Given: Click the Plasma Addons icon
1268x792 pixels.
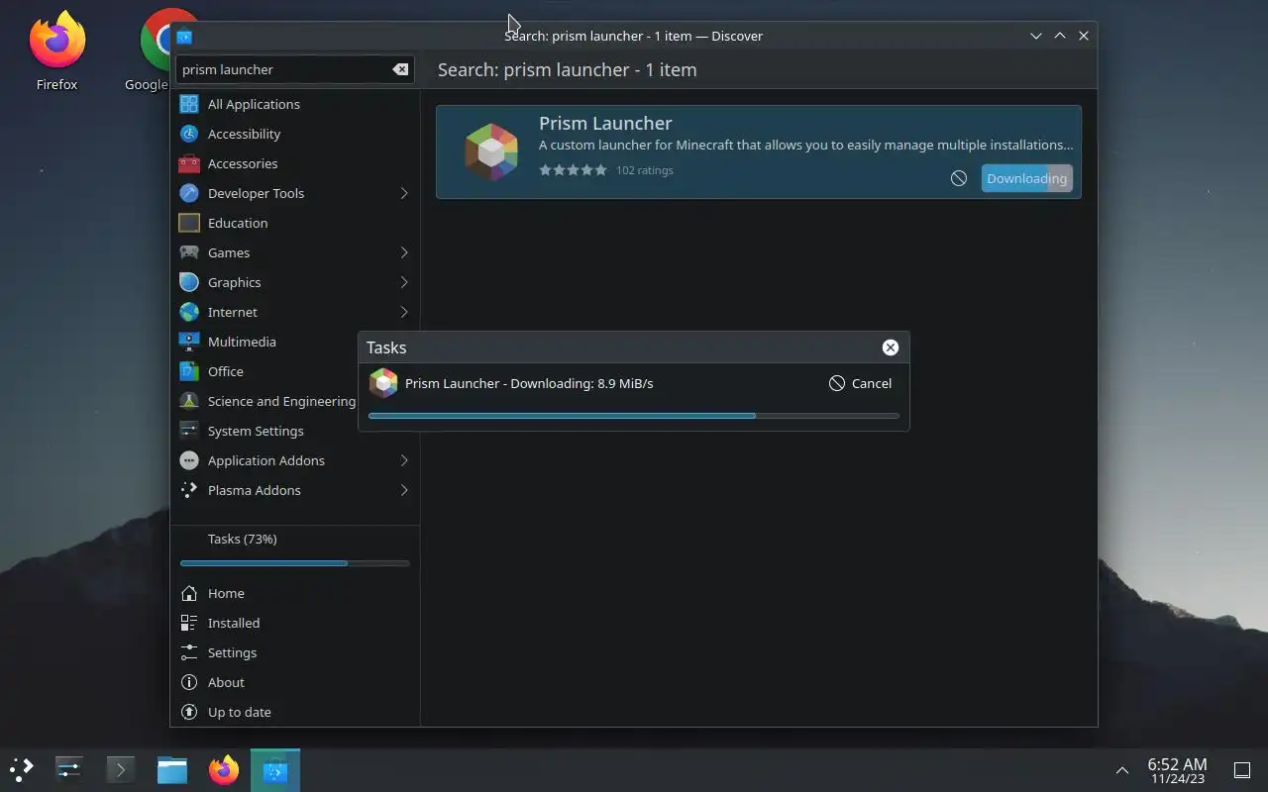Looking at the screenshot, I should (x=189, y=490).
